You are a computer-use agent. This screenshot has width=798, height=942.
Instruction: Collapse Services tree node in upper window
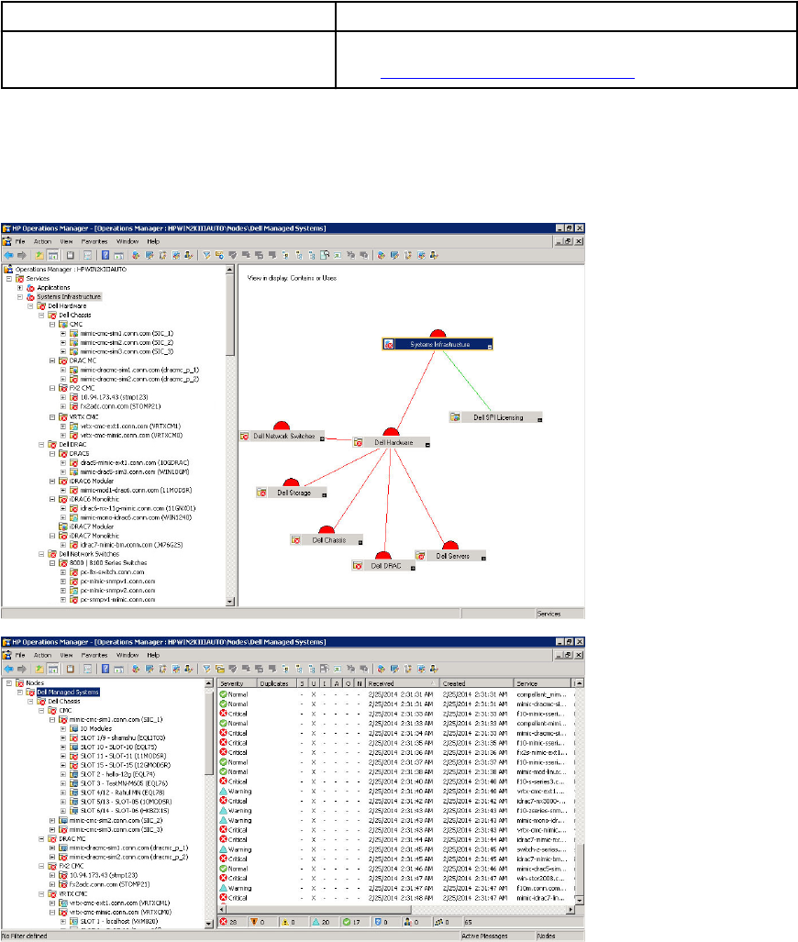point(9,279)
